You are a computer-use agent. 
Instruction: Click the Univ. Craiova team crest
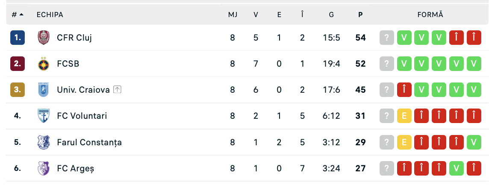click(x=43, y=90)
